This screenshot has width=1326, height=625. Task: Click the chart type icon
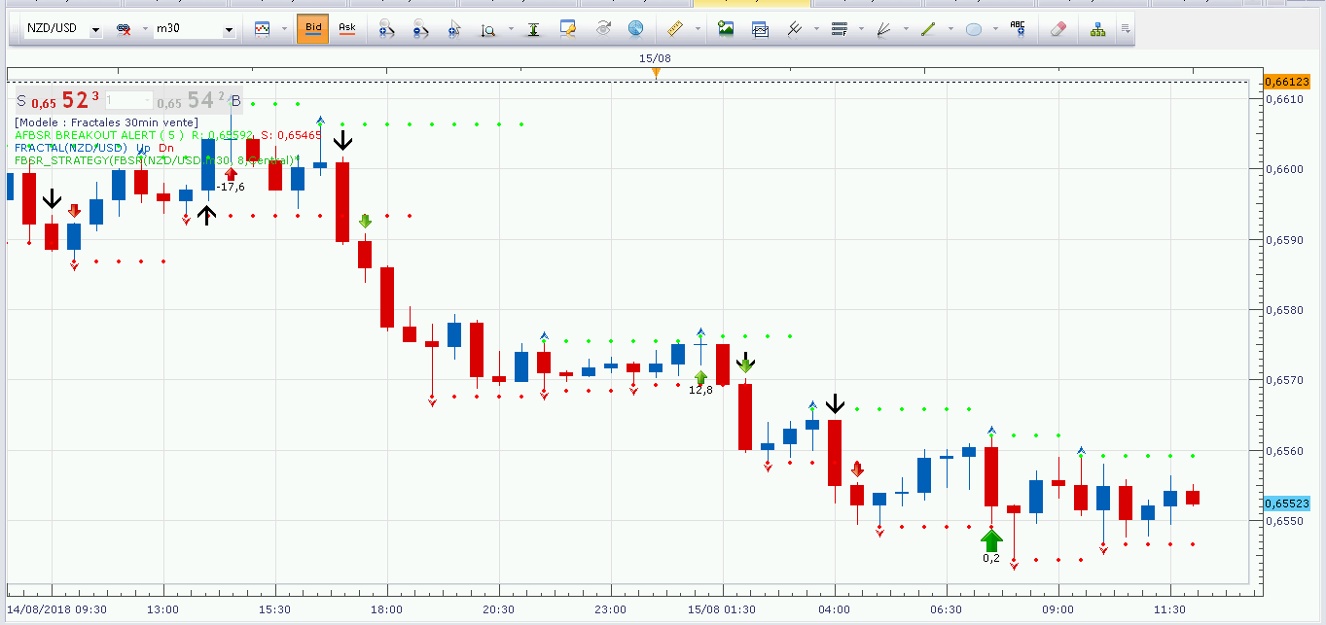262,29
